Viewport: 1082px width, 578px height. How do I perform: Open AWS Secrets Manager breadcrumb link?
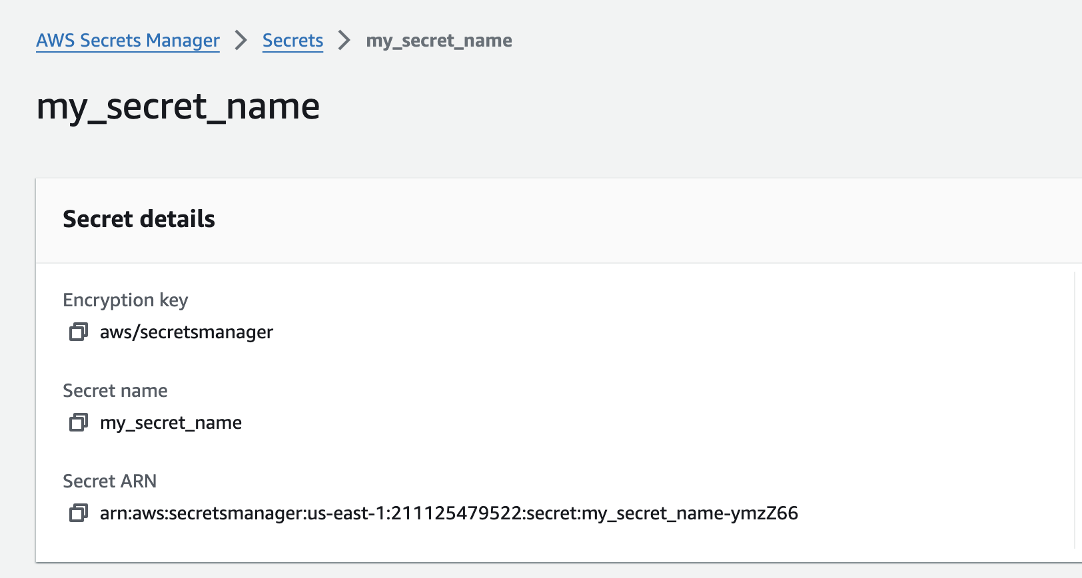tap(128, 41)
